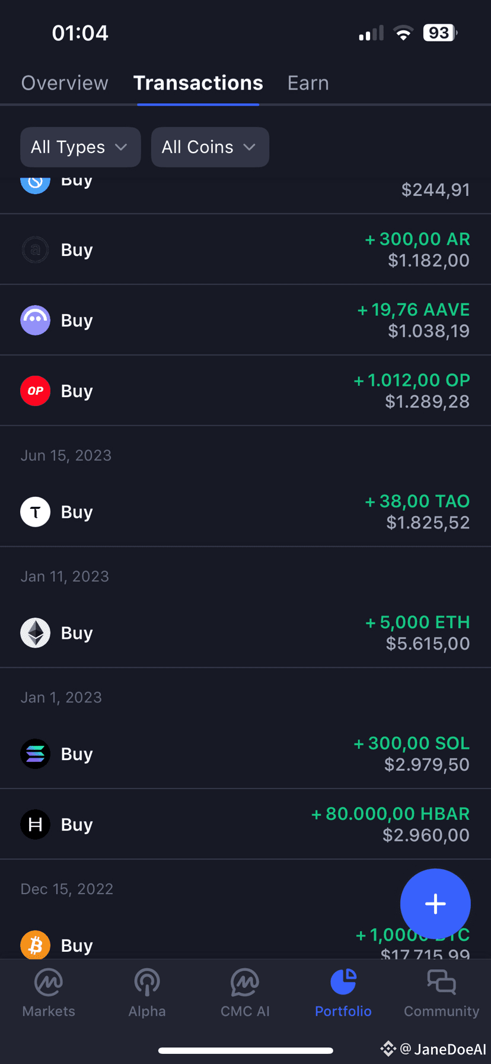Tap the Ethereum coin icon
The height and width of the screenshot is (1064, 491).
coord(36,633)
